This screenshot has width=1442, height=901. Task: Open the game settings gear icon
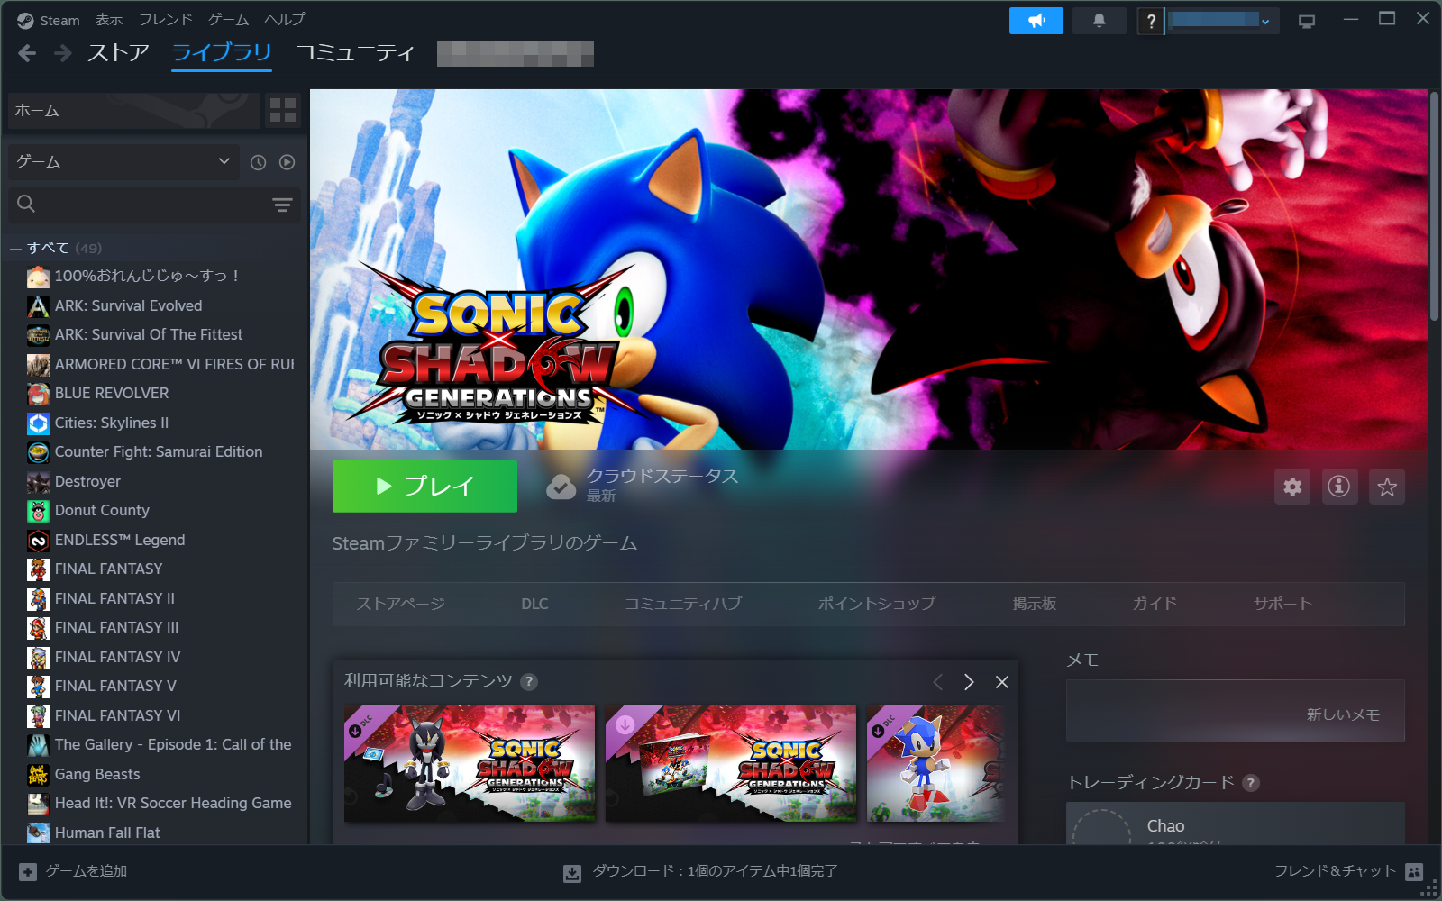point(1292,487)
